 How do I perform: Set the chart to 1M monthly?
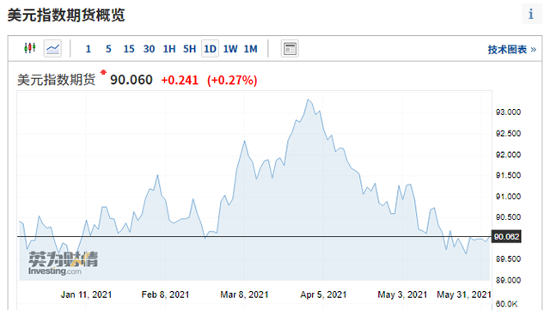click(x=251, y=49)
